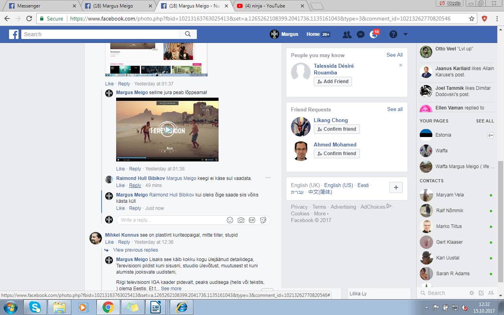
Task: Start a new message from chat bar
Action: coord(481,293)
